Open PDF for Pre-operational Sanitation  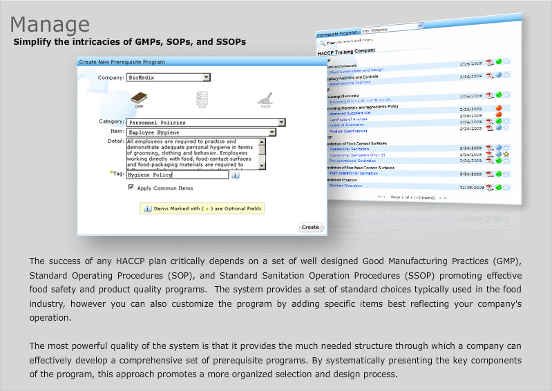pyautogui.click(x=490, y=161)
